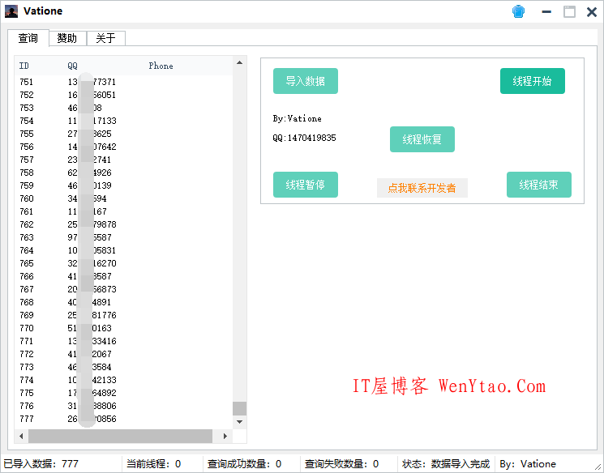Select row with ID 769
The width and height of the screenshot is (604, 473).
(x=123, y=315)
